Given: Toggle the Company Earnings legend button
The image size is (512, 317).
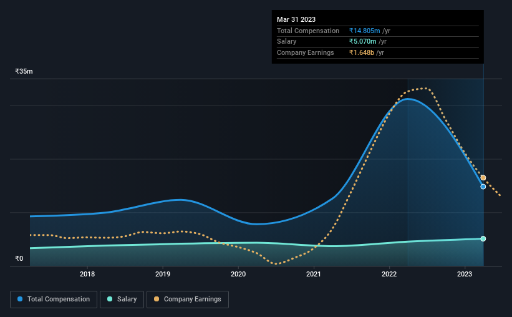Looking at the screenshot, I should point(188,300).
